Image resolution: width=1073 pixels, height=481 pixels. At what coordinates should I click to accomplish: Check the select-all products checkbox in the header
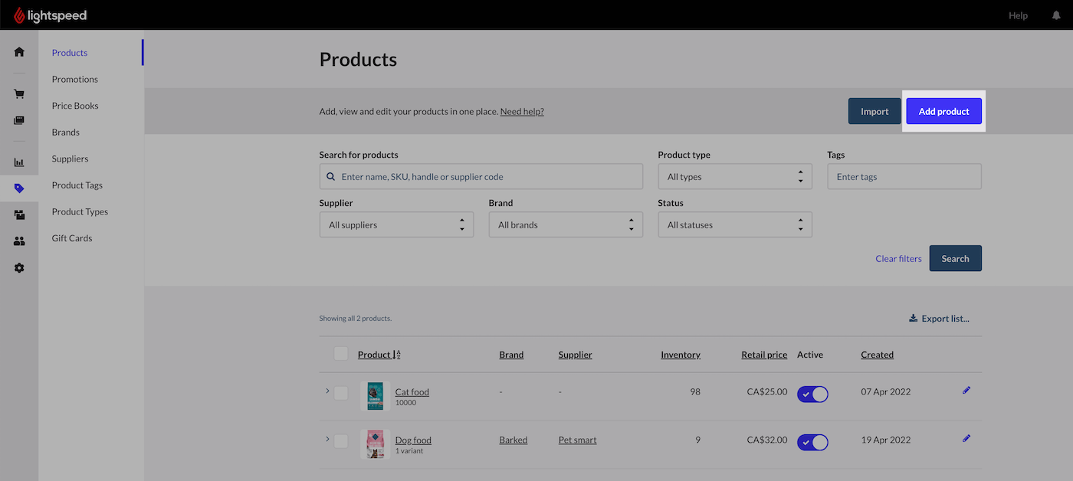click(341, 354)
